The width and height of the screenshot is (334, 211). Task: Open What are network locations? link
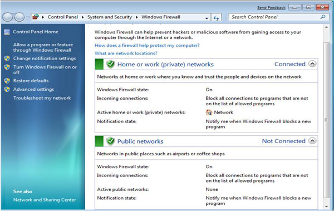pyautogui.click(x=126, y=53)
